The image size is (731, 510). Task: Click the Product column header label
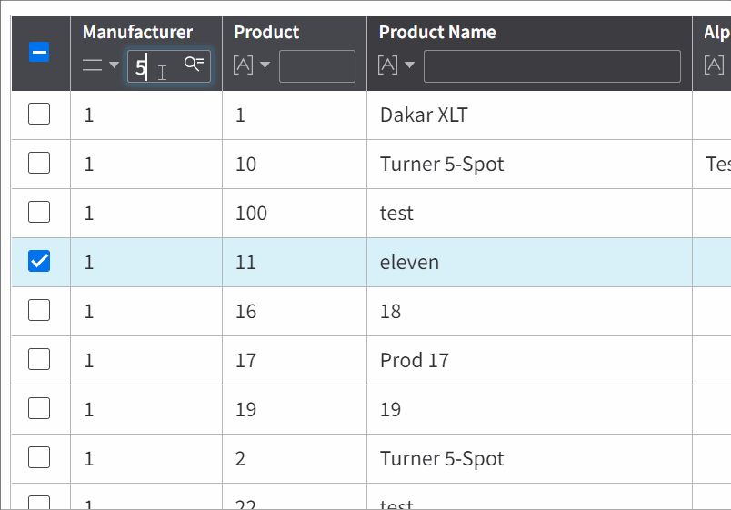click(266, 32)
